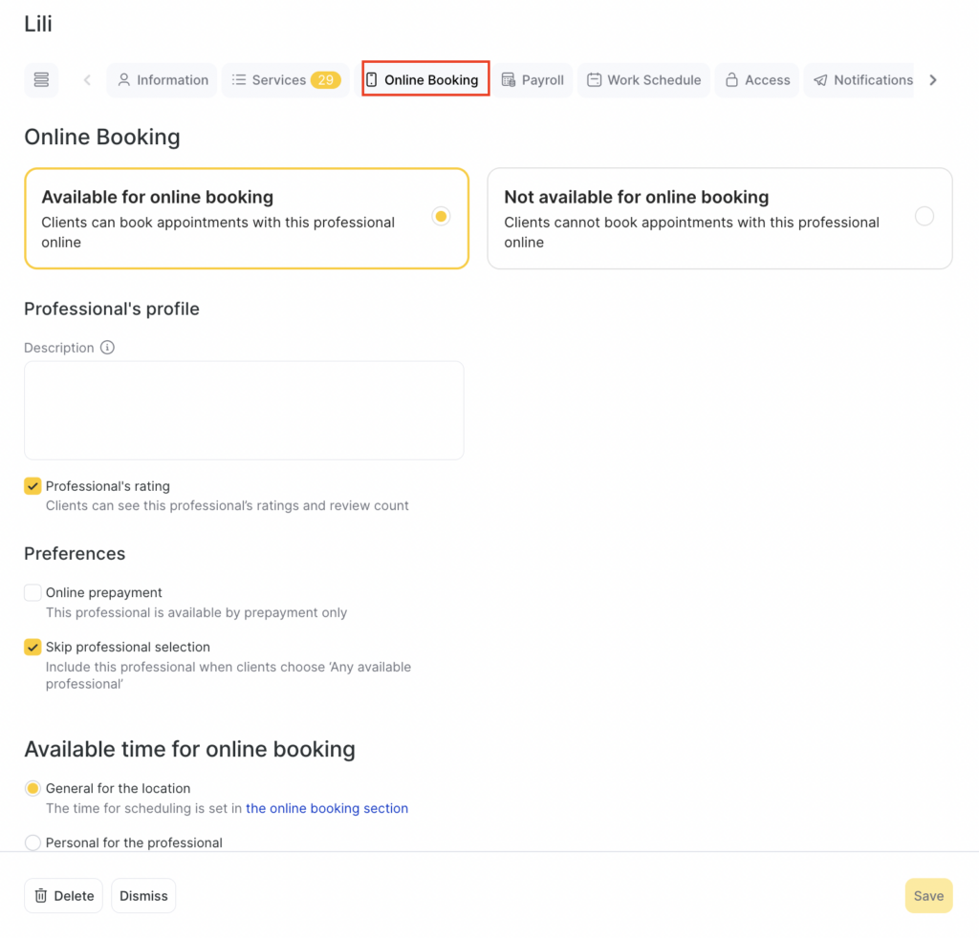Image resolution: width=979 pixels, height=938 pixels.
Task: Open the Online Booking tab
Action: pyautogui.click(x=426, y=80)
